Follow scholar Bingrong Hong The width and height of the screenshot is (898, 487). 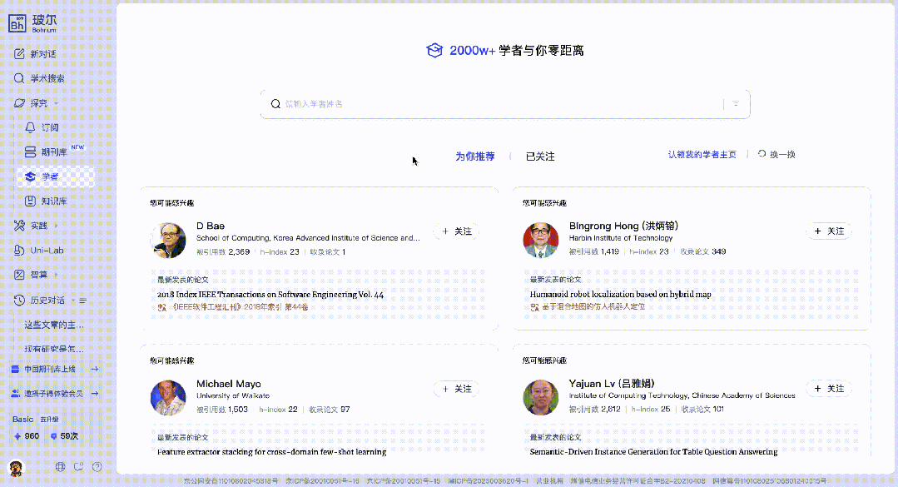pyautogui.click(x=828, y=231)
